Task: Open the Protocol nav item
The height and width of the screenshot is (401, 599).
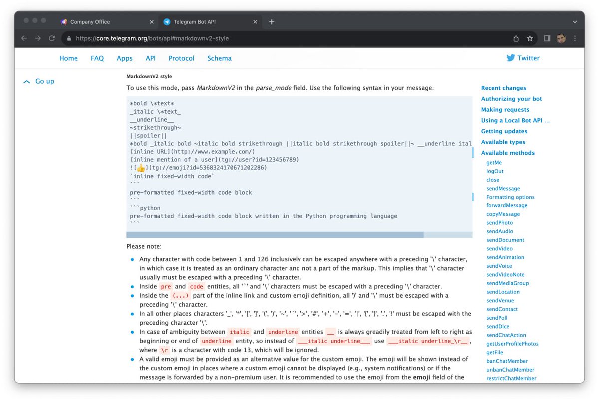Action: [182, 58]
